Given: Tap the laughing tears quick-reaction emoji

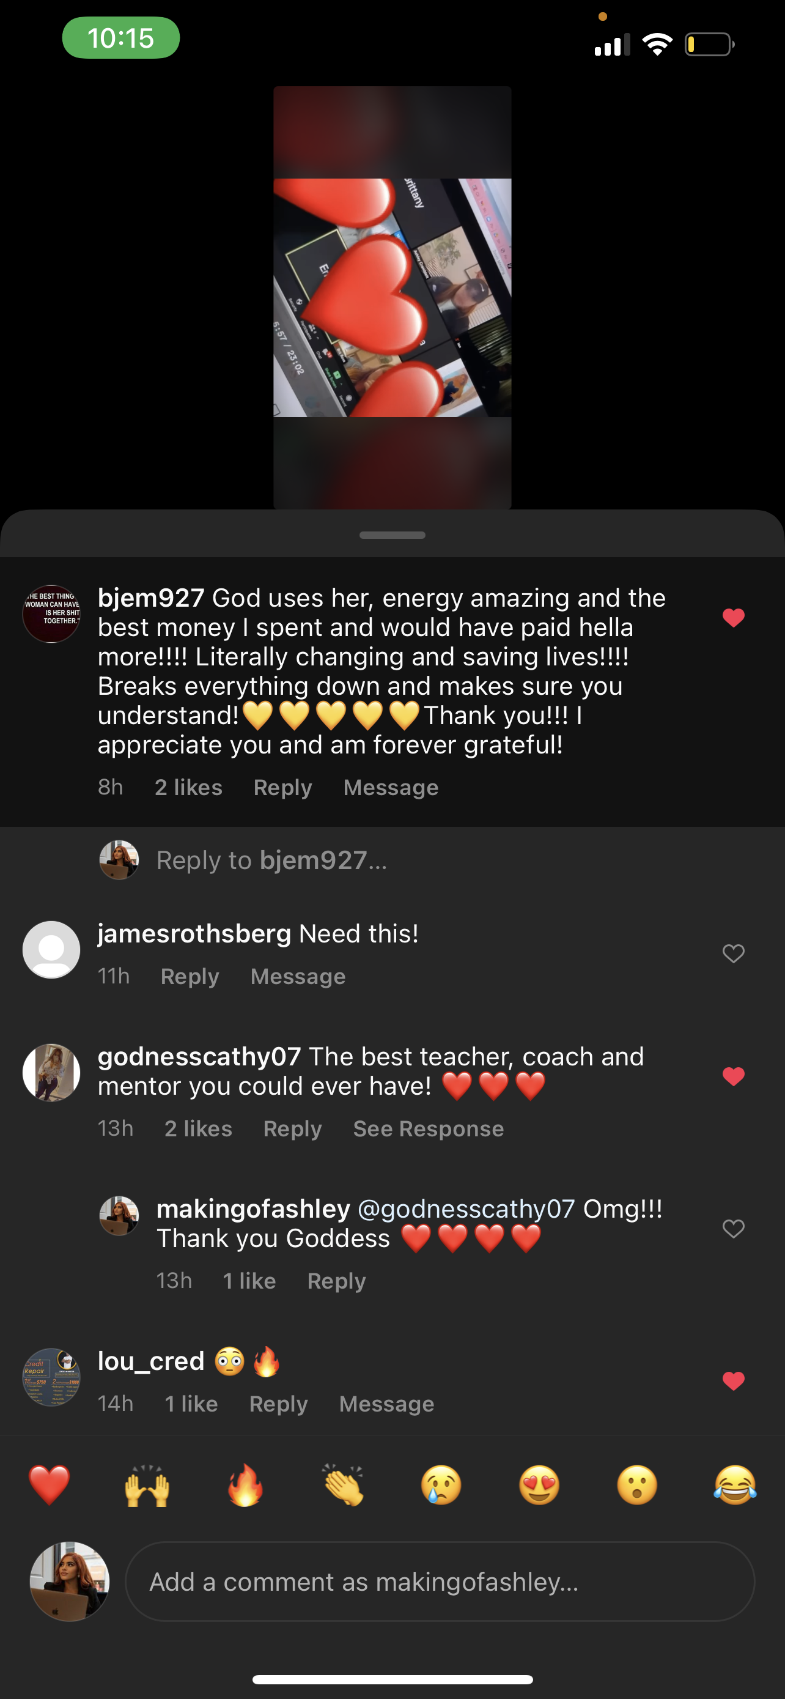Looking at the screenshot, I should (735, 1486).
